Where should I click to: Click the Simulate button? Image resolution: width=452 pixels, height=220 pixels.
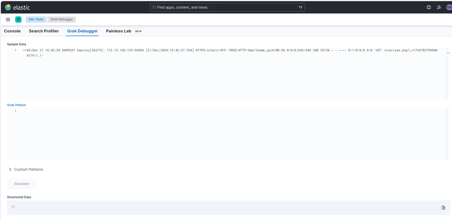(x=22, y=184)
